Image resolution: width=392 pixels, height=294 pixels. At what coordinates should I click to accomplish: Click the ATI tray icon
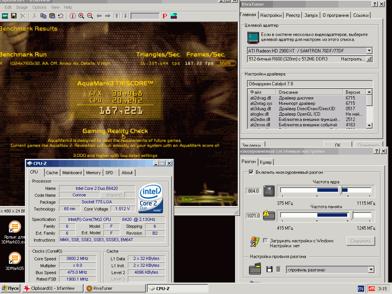371,289
